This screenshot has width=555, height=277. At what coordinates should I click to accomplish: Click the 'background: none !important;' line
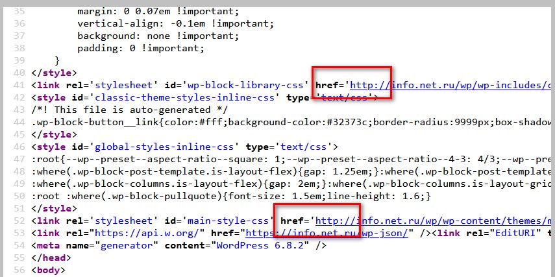click(158, 36)
